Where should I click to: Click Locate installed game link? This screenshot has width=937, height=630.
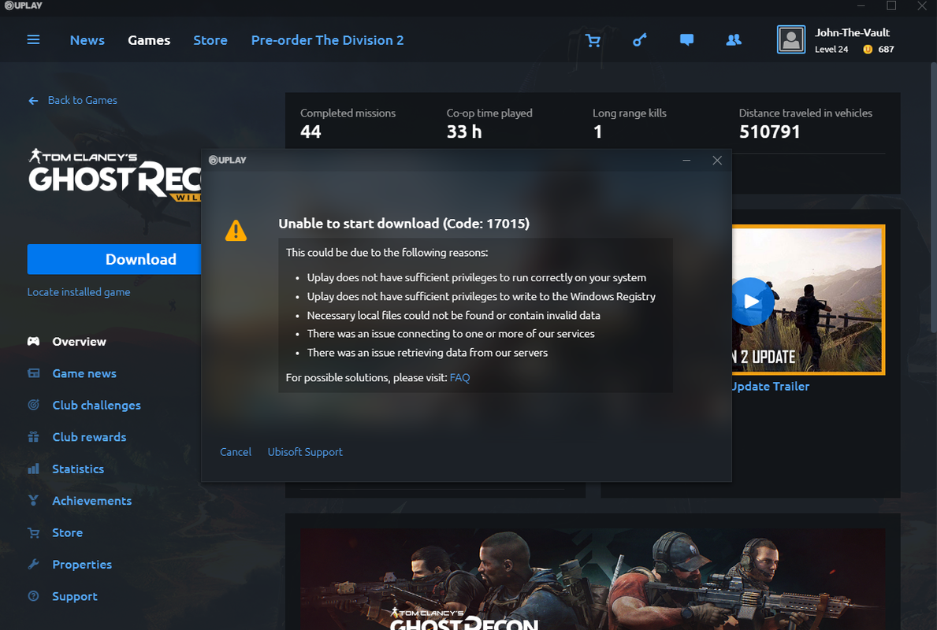point(78,292)
